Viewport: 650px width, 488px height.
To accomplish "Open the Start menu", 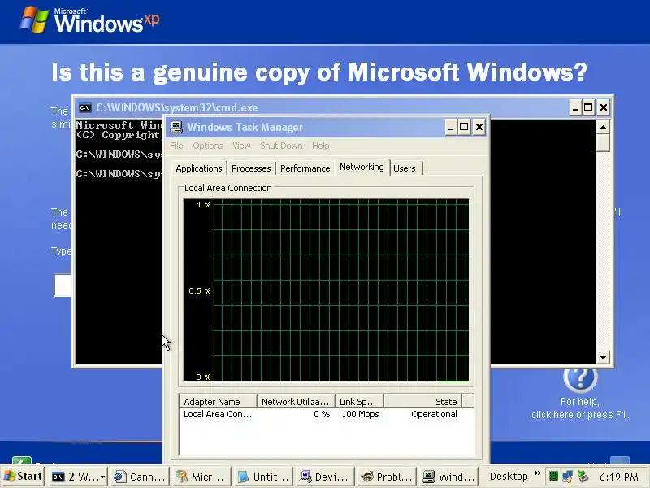I will pos(24,477).
